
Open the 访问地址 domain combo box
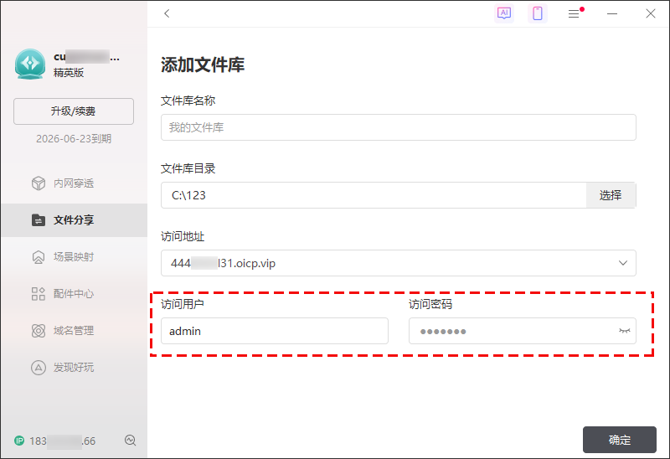pos(385,263)
